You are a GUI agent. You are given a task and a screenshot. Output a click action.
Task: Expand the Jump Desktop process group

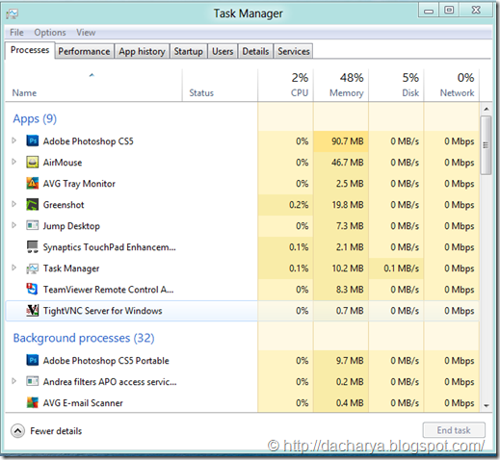(13, 225)
